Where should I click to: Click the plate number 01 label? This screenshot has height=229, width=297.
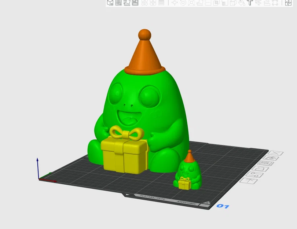pyautogui.click(x=223, y=206)
